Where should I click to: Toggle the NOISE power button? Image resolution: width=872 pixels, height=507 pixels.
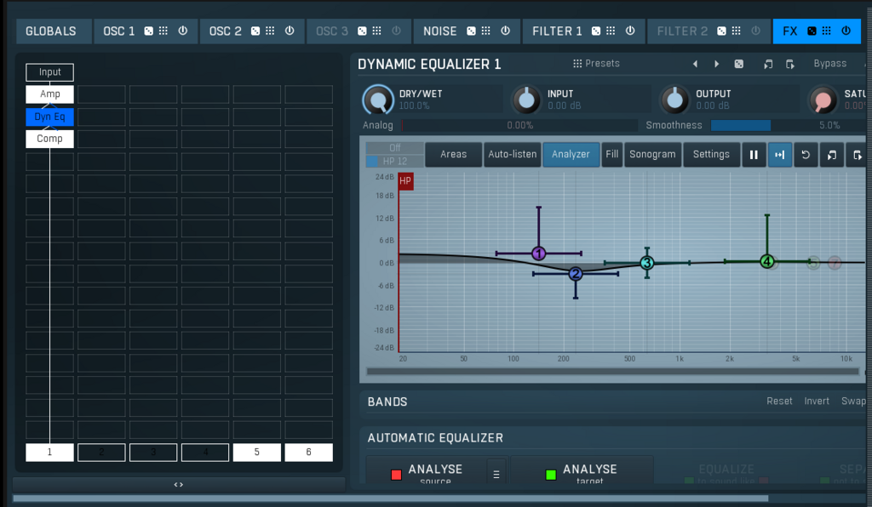[x=505, y=31]
